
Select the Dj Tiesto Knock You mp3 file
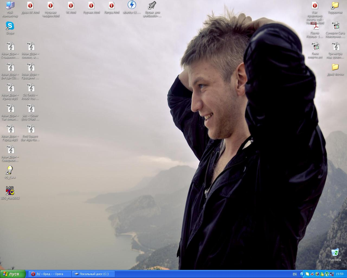pos(30,88)
